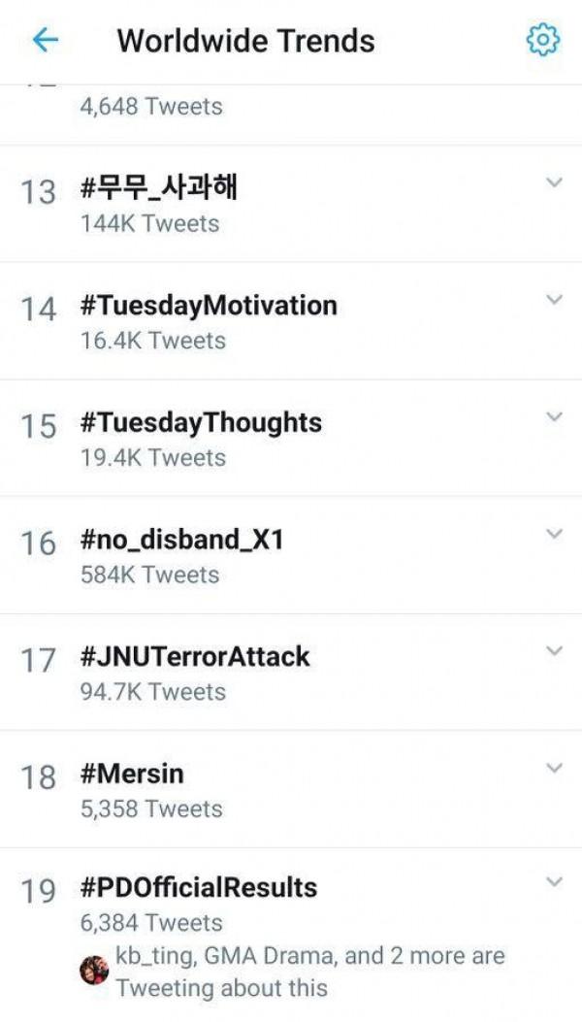The width and height of the screenshot is (582, 1022).
Task: Open chevron menu for #TuesdayMotivation
Action: pos(554,300)
